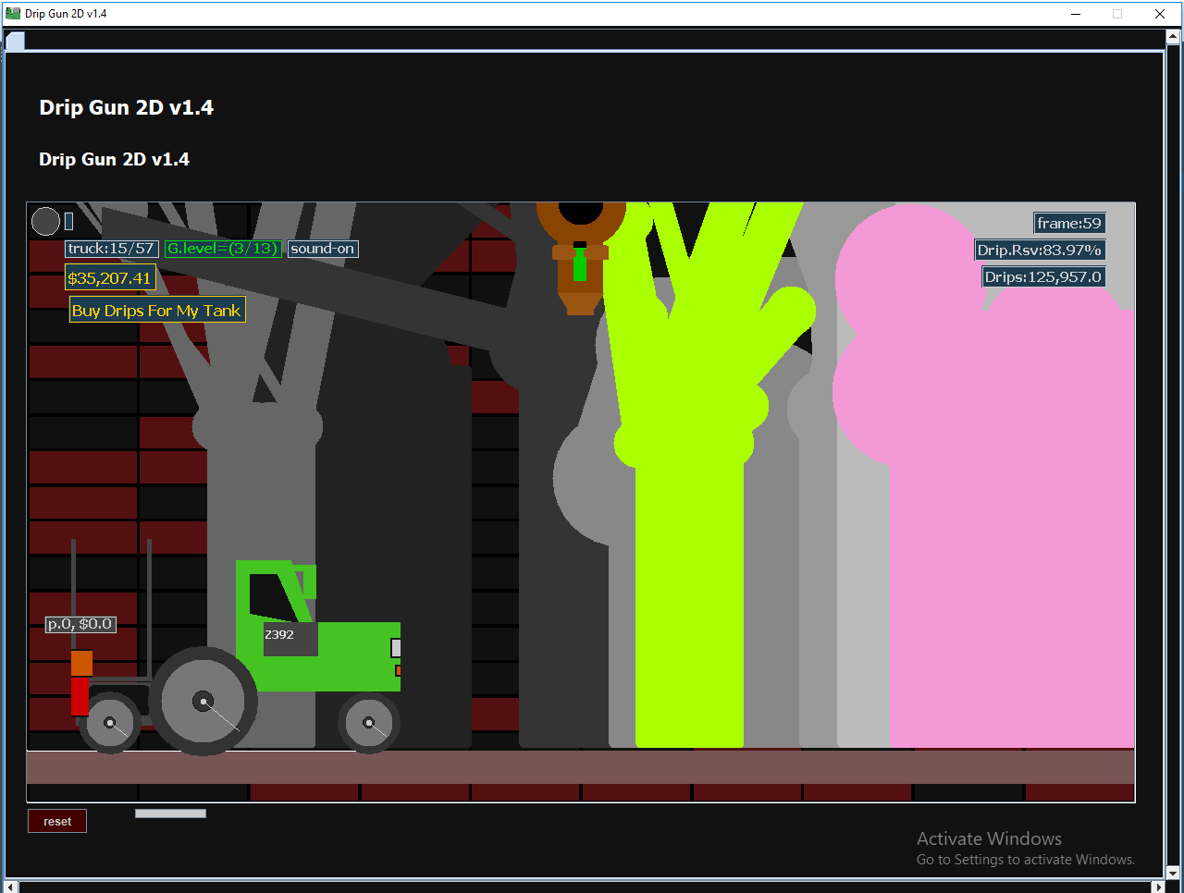Viewport: 1184px width, 893px height.
Task: Click the money counter showing $35,207.41
Action: pyautogui.click(x=110, y=276)
